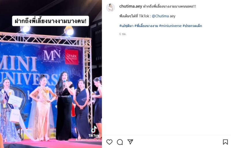Image resolution: width=231 pixels, height=148 pixels.
Task: Click the TikTok logo watermark on video
Action: (x=94, y=132)
